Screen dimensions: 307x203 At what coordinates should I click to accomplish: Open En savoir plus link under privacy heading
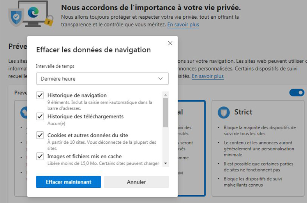pyautogui.click(x=183, y=25)
